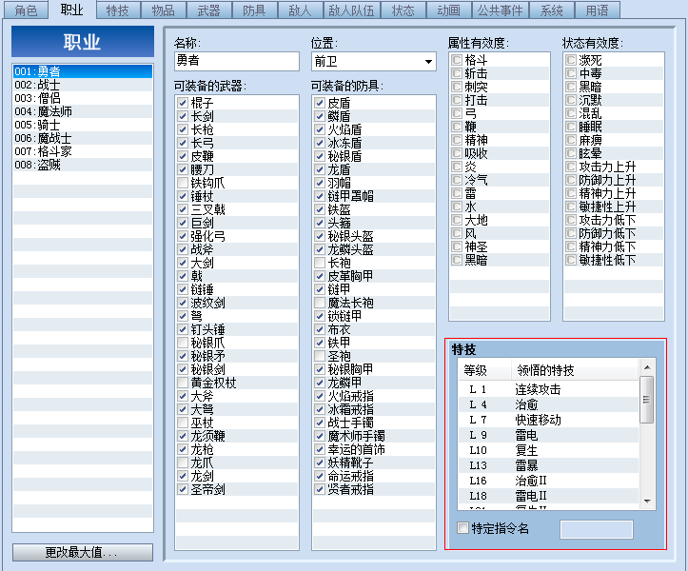
Task: Open the 用语 tab
Action: click(598, 10)
